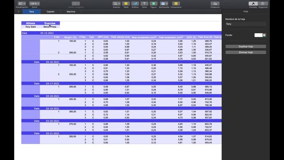
Task: Select the 03-15-2021 date cell
Action: click(47, 33)
